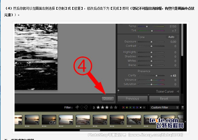Viewport: 198px width, 140px height.
Task: Filter by flagged photos flag icon
Action: tap(77, 107)
